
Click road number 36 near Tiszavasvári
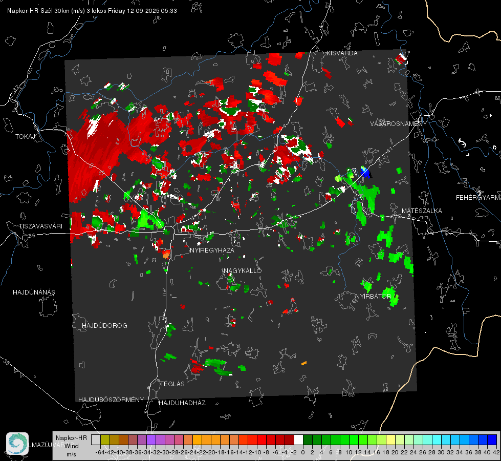coord(32,236)
